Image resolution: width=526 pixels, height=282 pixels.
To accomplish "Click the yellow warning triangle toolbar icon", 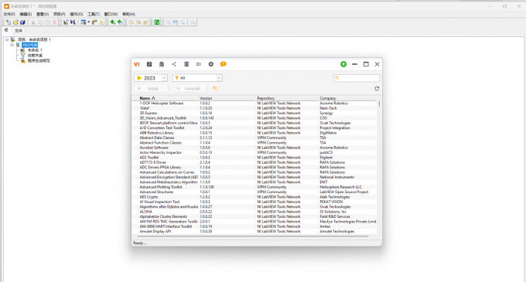I will (101, 22).
